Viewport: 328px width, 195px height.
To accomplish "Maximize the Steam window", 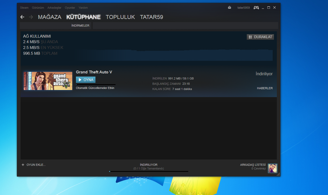I will (x=269, y=8).
